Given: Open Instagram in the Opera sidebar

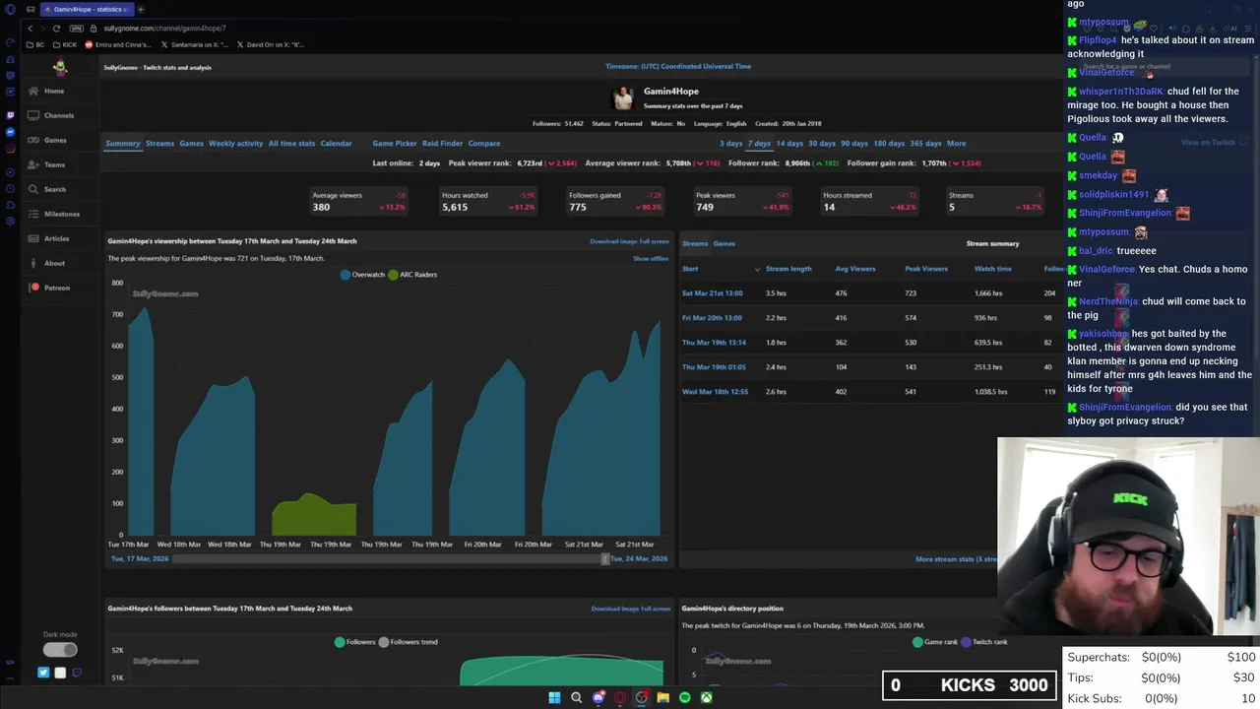Looking at the screenshot, I should [10, 149].
